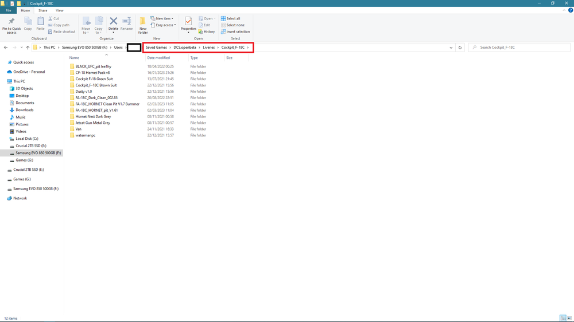
Task: Click the This PC breadcrumb
Action: point(49,48)
